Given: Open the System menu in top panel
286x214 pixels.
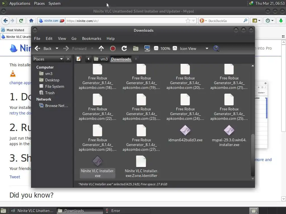Looking at the screenshot, I should point(54,3).
